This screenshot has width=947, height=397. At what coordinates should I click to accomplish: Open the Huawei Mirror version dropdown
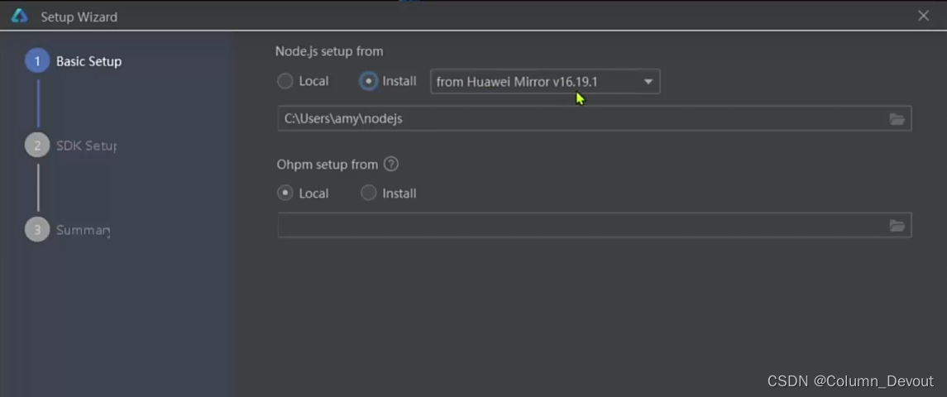pyautogui.click(x=545, y=82)
